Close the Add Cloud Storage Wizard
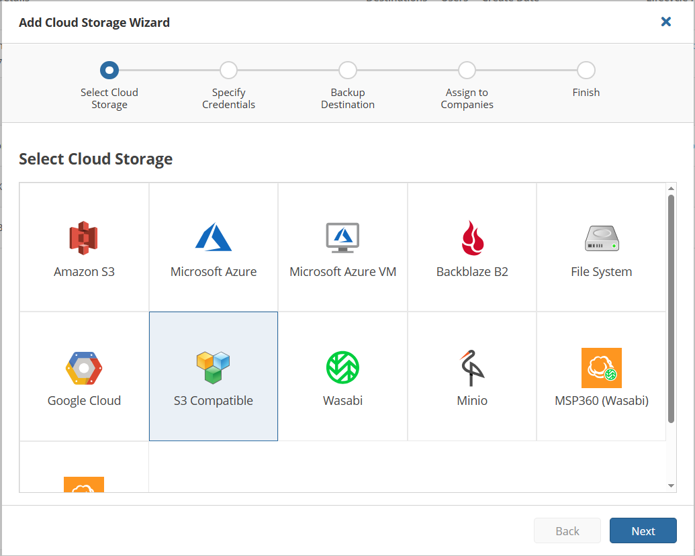 [x=665, y=21]
